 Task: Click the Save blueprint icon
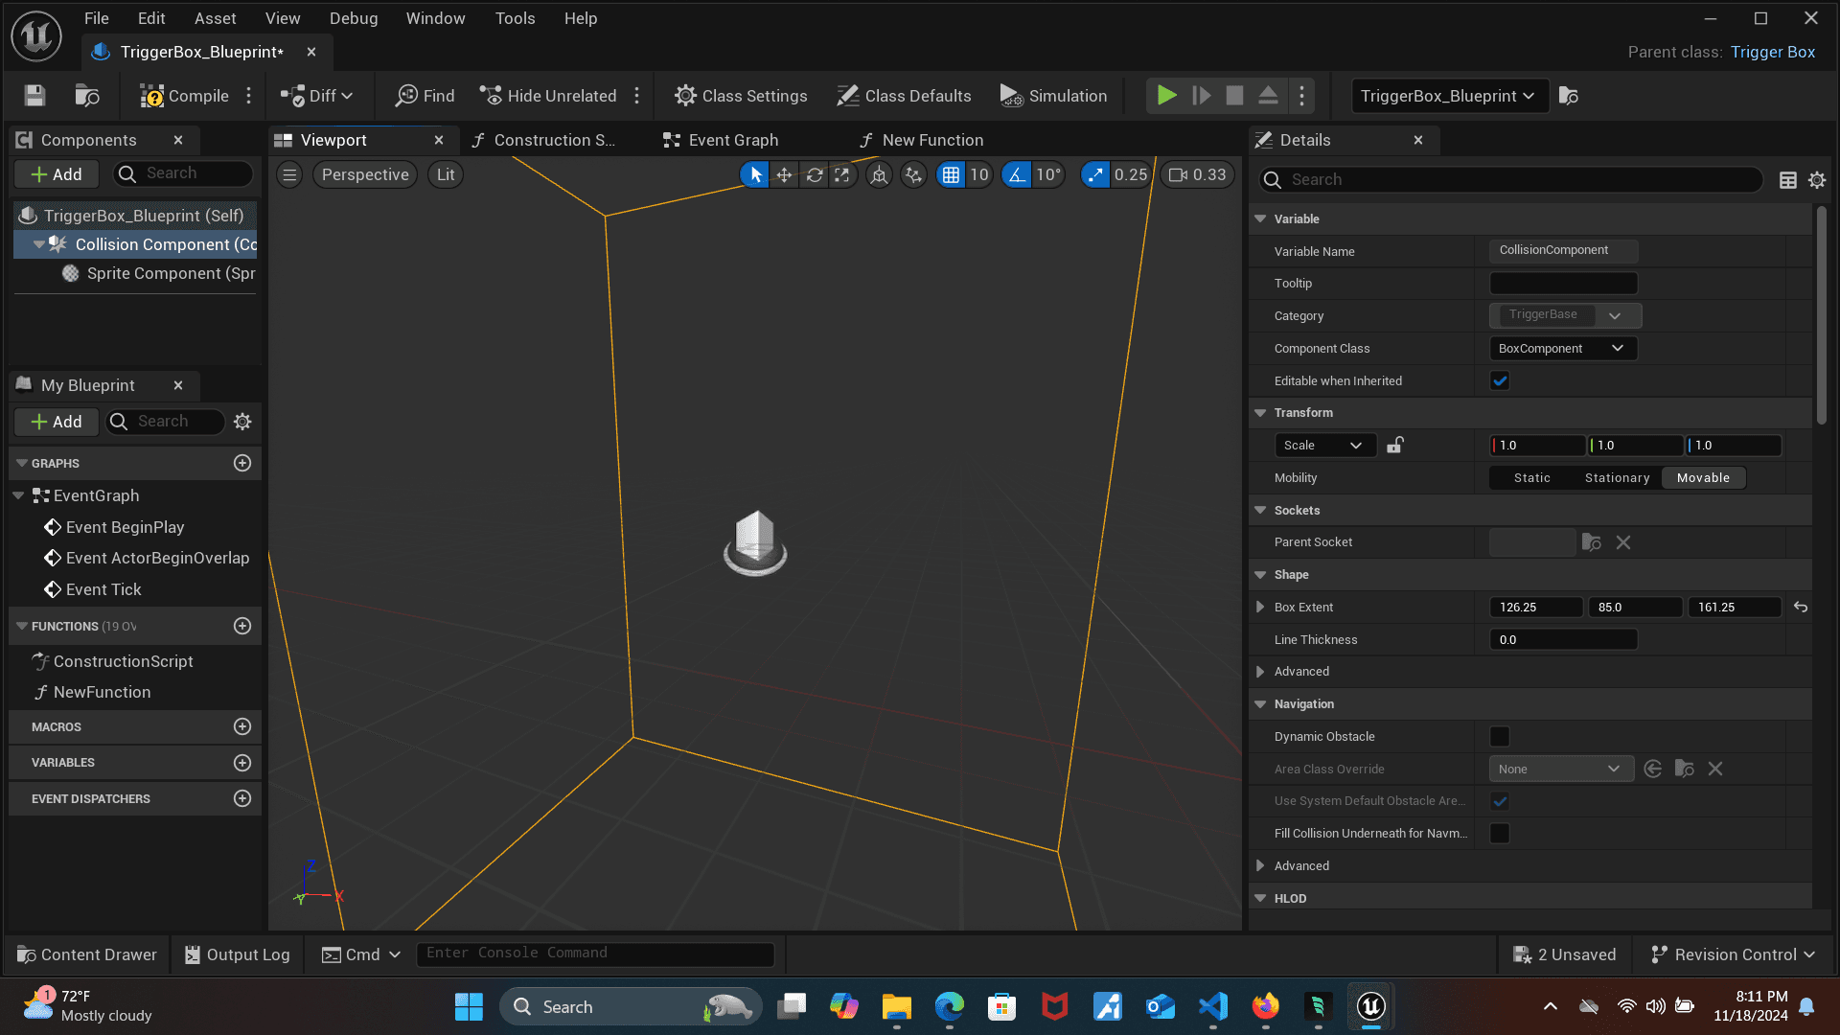pos(35,96)
